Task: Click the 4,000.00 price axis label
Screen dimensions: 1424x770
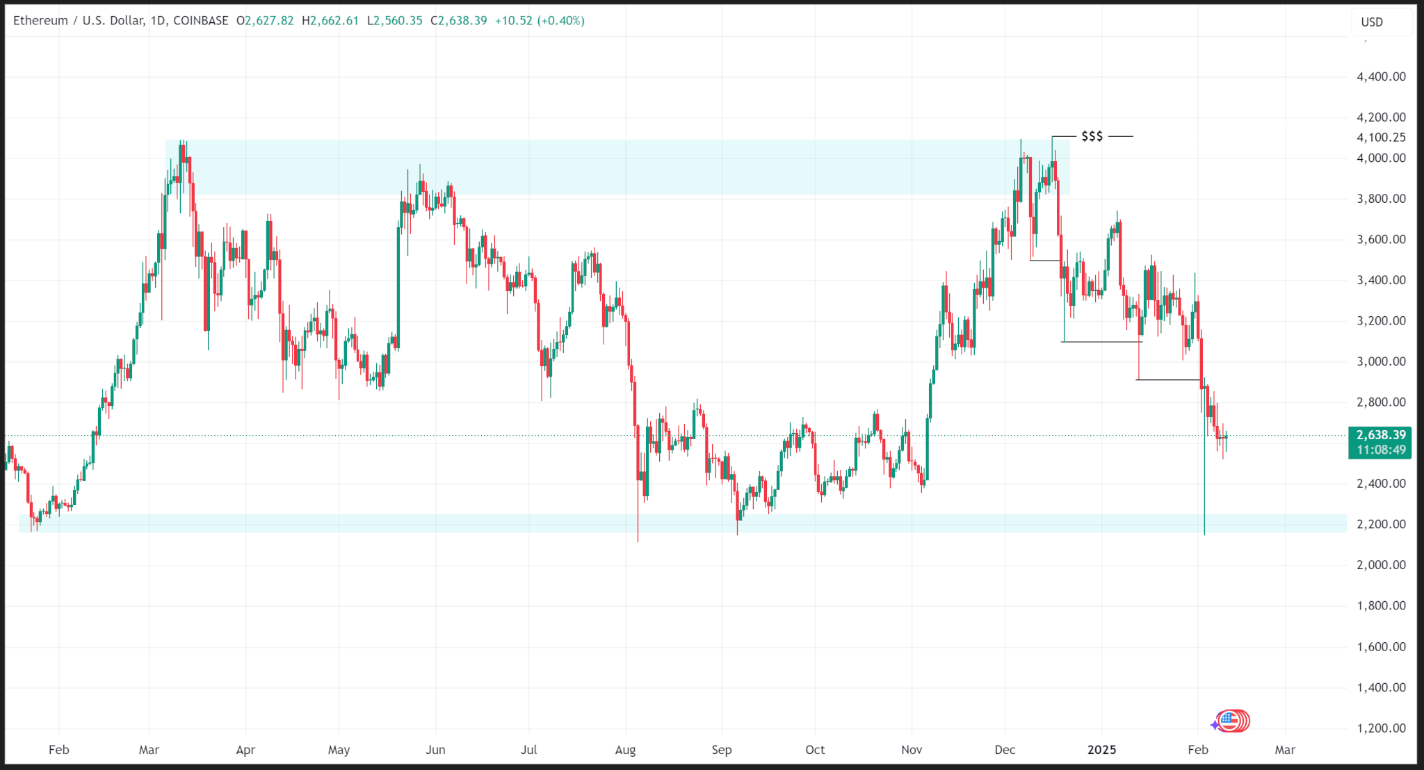Action: click(1381, 158)
